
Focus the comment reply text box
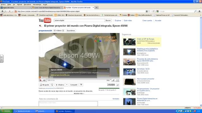click(x=68, y=104)
